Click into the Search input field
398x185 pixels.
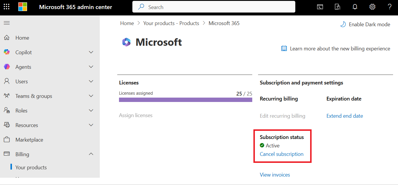coord(214,7)
